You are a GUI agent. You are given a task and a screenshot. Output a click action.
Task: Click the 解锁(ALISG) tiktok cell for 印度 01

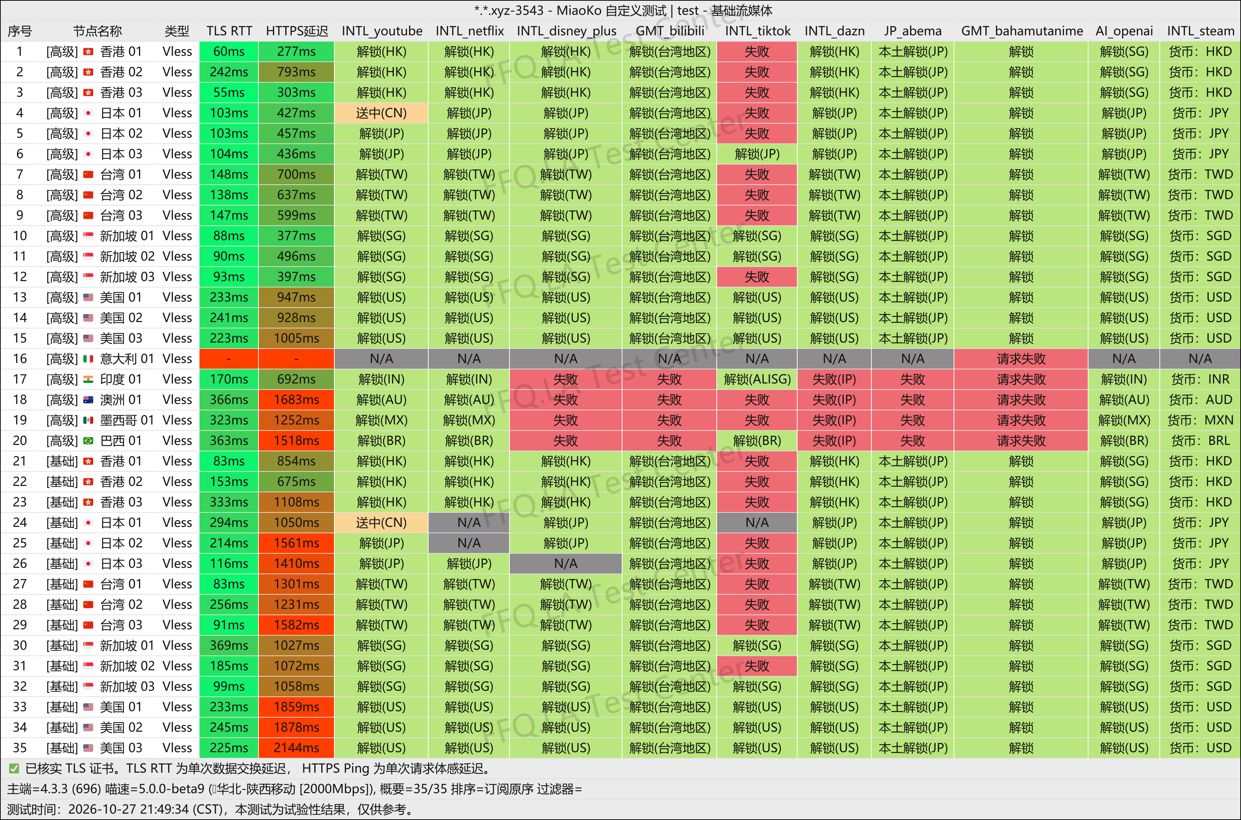[x=757, y=379]
